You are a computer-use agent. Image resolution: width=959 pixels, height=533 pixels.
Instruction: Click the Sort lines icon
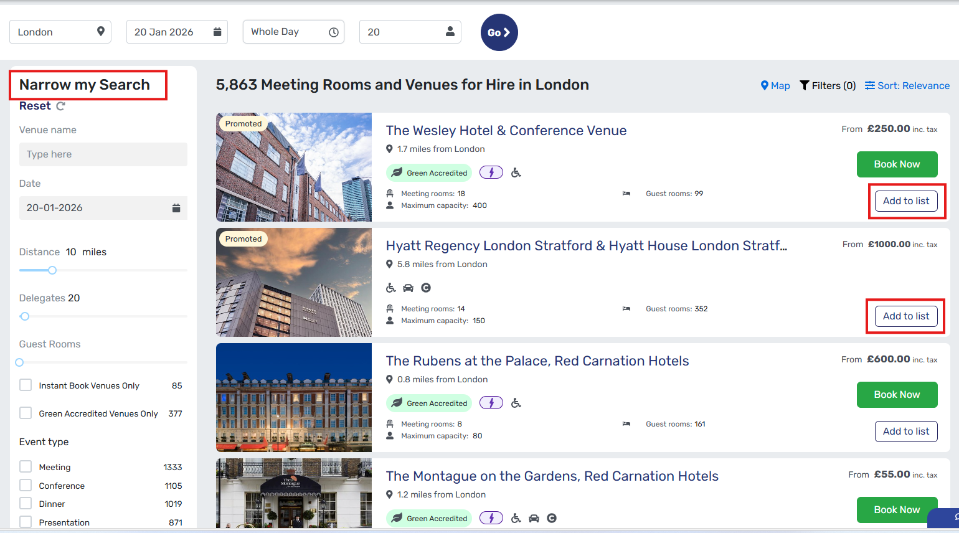[870, 85]
